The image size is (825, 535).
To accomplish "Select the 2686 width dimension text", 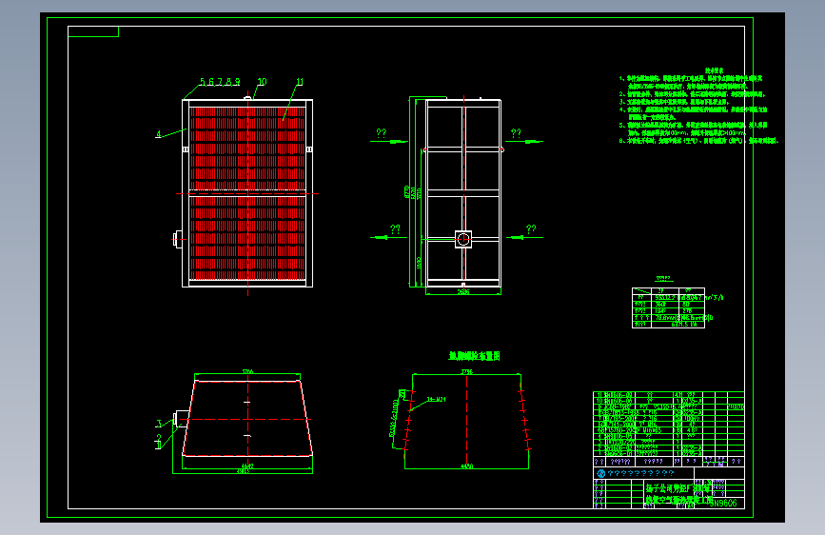I will pyautogui.click(x=463, y=291).
